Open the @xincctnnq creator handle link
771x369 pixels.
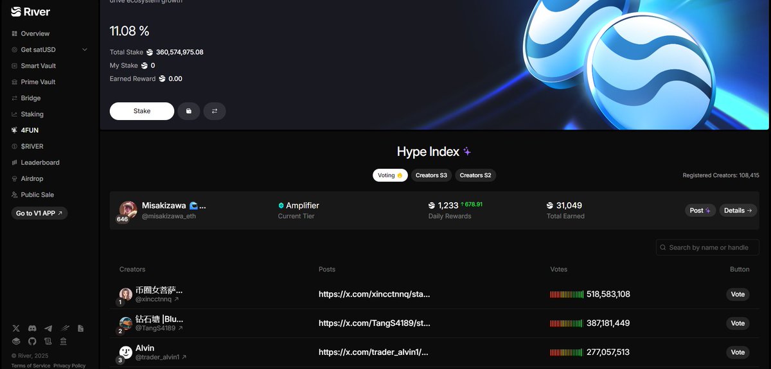(x=157, y=300)
